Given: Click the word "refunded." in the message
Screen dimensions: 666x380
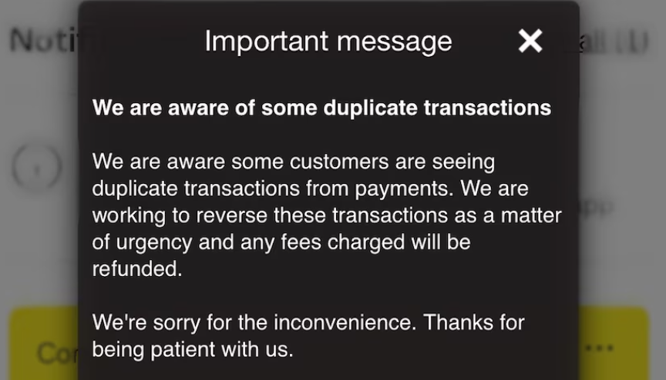Looking at the screenshot, I should point(137,269).
